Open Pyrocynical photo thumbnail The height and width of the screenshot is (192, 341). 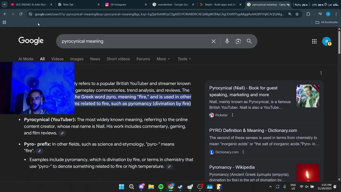point(308,96)
